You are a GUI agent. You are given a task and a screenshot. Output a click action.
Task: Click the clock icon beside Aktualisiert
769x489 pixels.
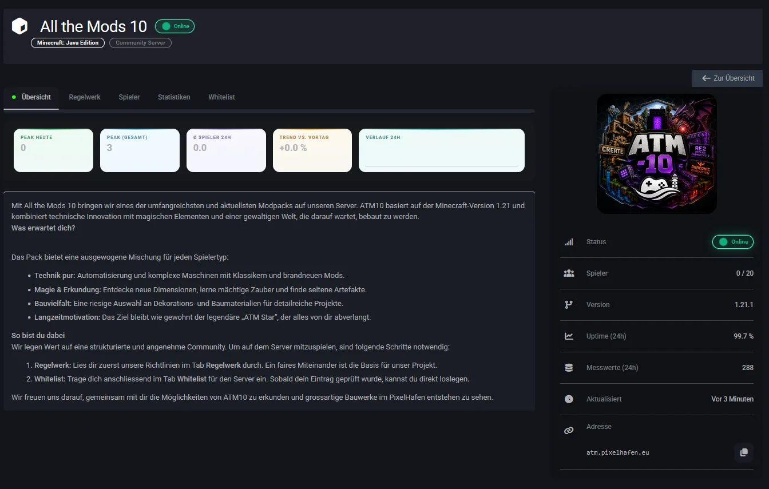[x=569, y=399]
